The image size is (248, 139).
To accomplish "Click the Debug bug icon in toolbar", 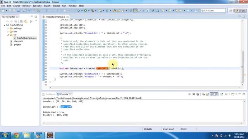I will click(78, 10).
